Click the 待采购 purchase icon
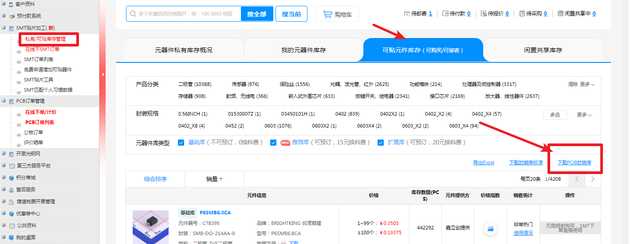The image size is (630, 244). 522,14
